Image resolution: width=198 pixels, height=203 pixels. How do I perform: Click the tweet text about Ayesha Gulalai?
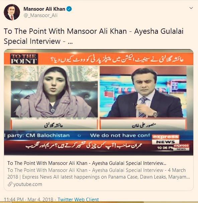coord(94,36)
